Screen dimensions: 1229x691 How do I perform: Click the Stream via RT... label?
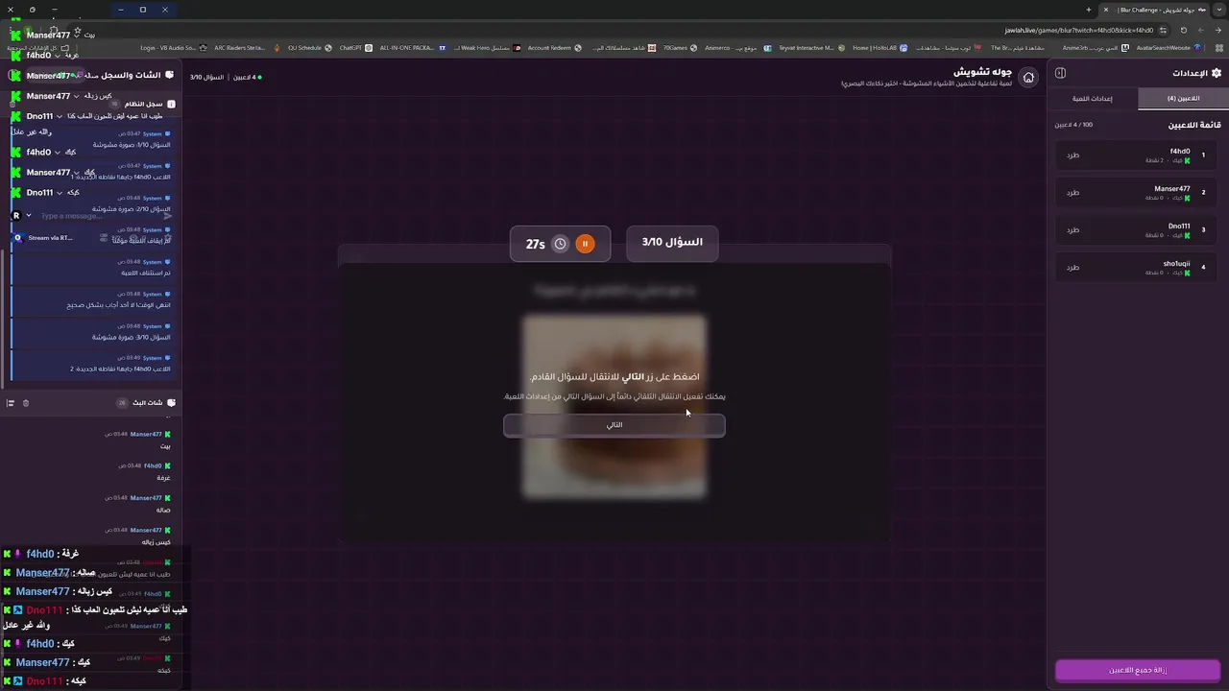click(50, 237)
